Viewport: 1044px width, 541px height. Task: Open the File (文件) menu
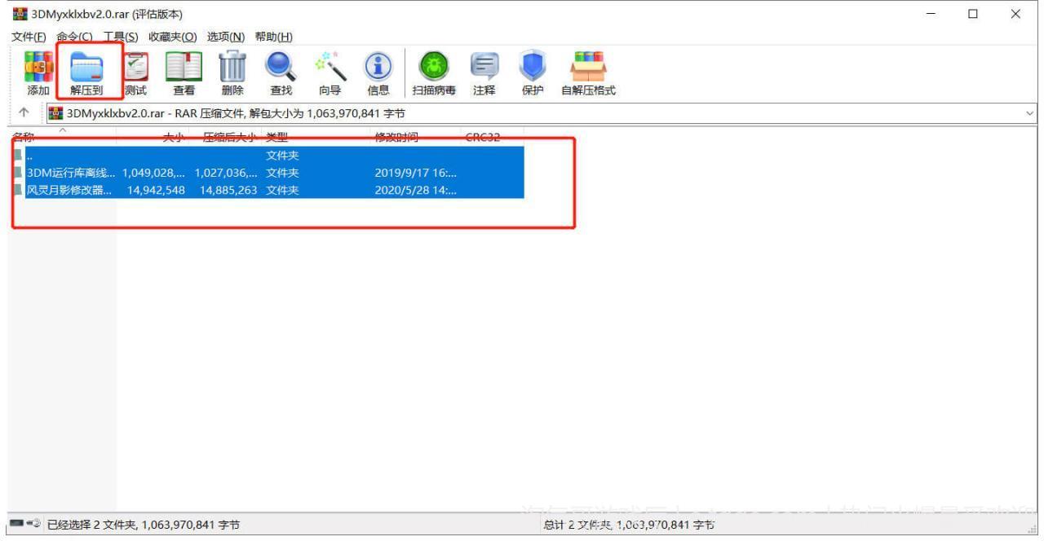tap(29, 37)
